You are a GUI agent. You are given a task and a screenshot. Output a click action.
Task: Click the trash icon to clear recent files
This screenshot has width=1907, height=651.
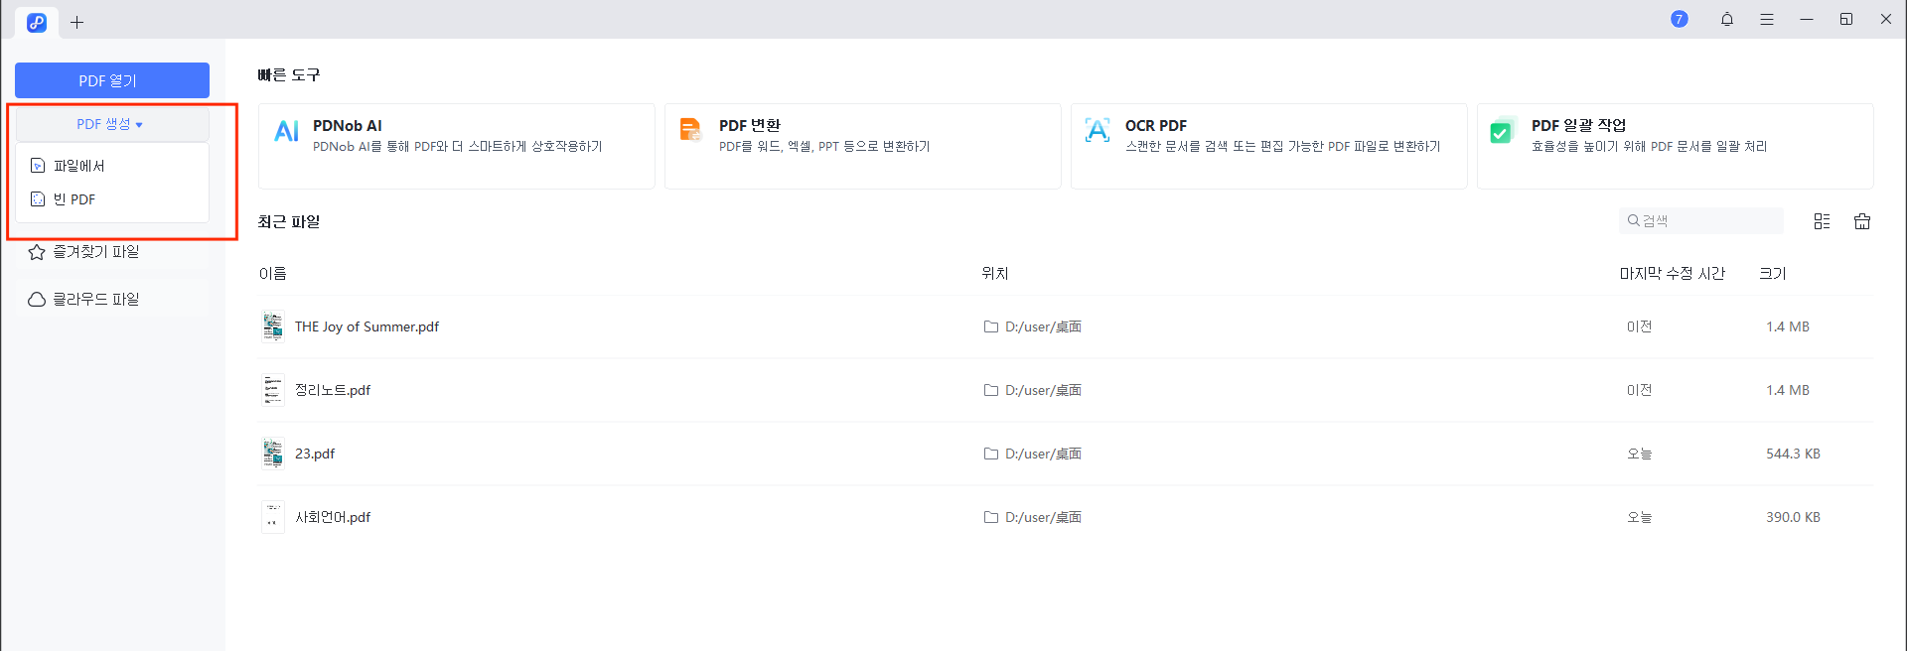click(1862, 221)
